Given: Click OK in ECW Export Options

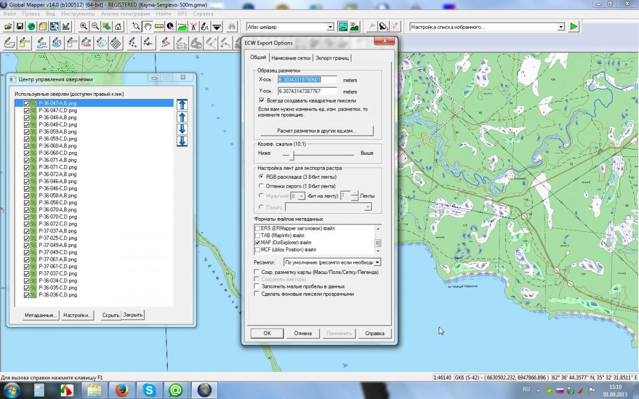Looking at the screenshot, I should point(267,333).
